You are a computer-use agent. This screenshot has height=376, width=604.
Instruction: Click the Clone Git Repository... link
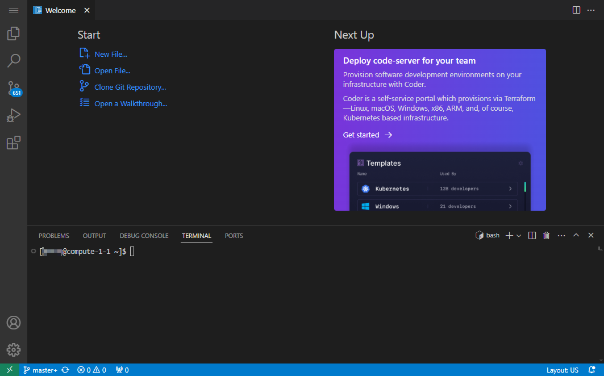130,87
